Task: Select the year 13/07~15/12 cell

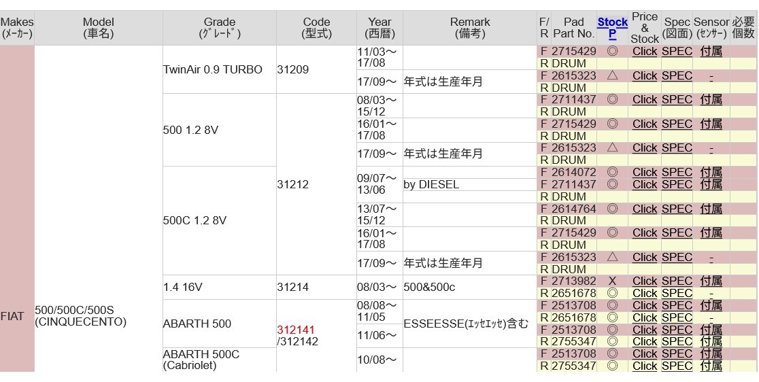Action: tap(379, 215)
